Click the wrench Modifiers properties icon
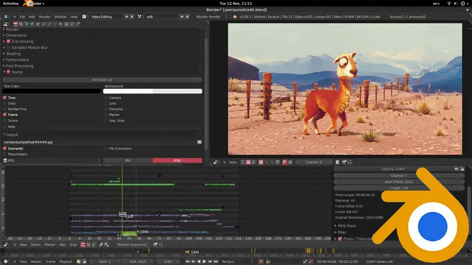This screenshot has width=472, height=265. (x=50, y=23)
